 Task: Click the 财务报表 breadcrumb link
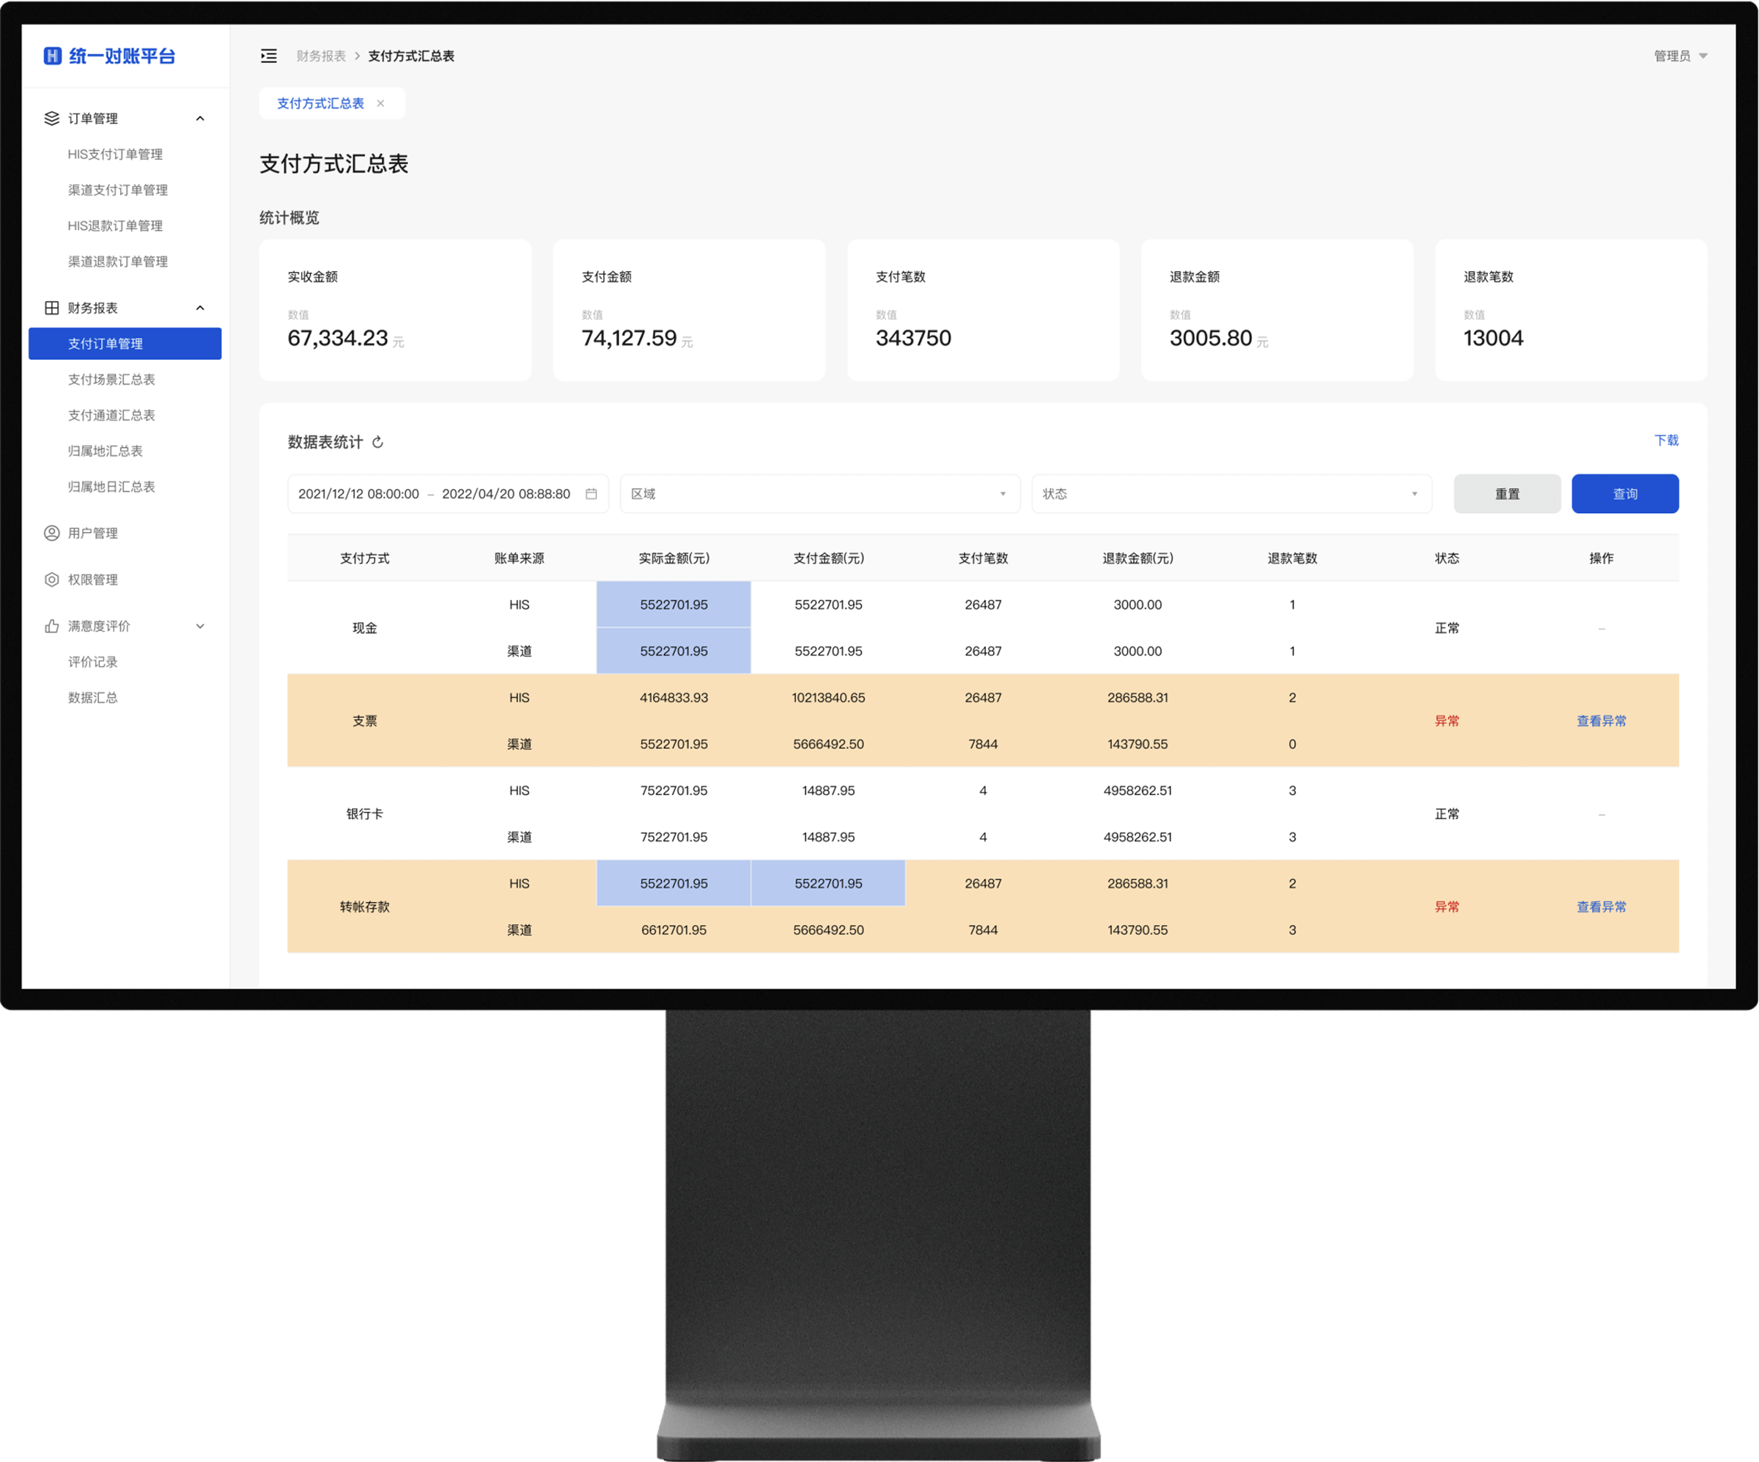tap(321, 56)
